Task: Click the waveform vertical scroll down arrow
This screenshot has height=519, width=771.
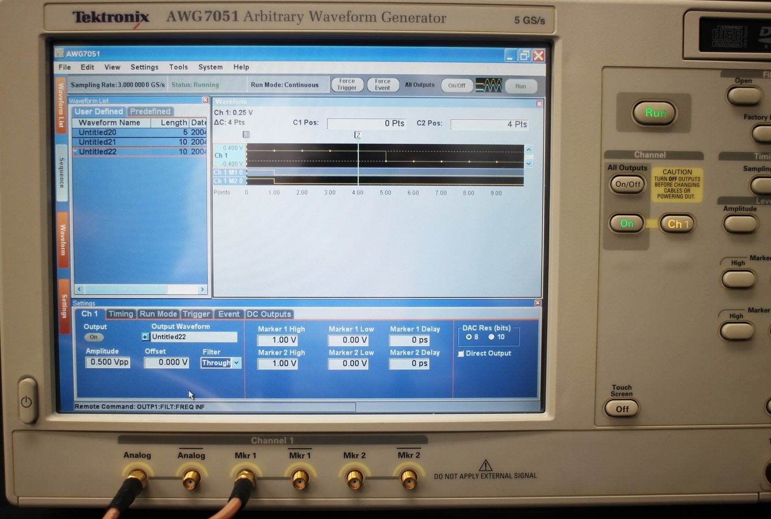Action: [x=529, y=164]
